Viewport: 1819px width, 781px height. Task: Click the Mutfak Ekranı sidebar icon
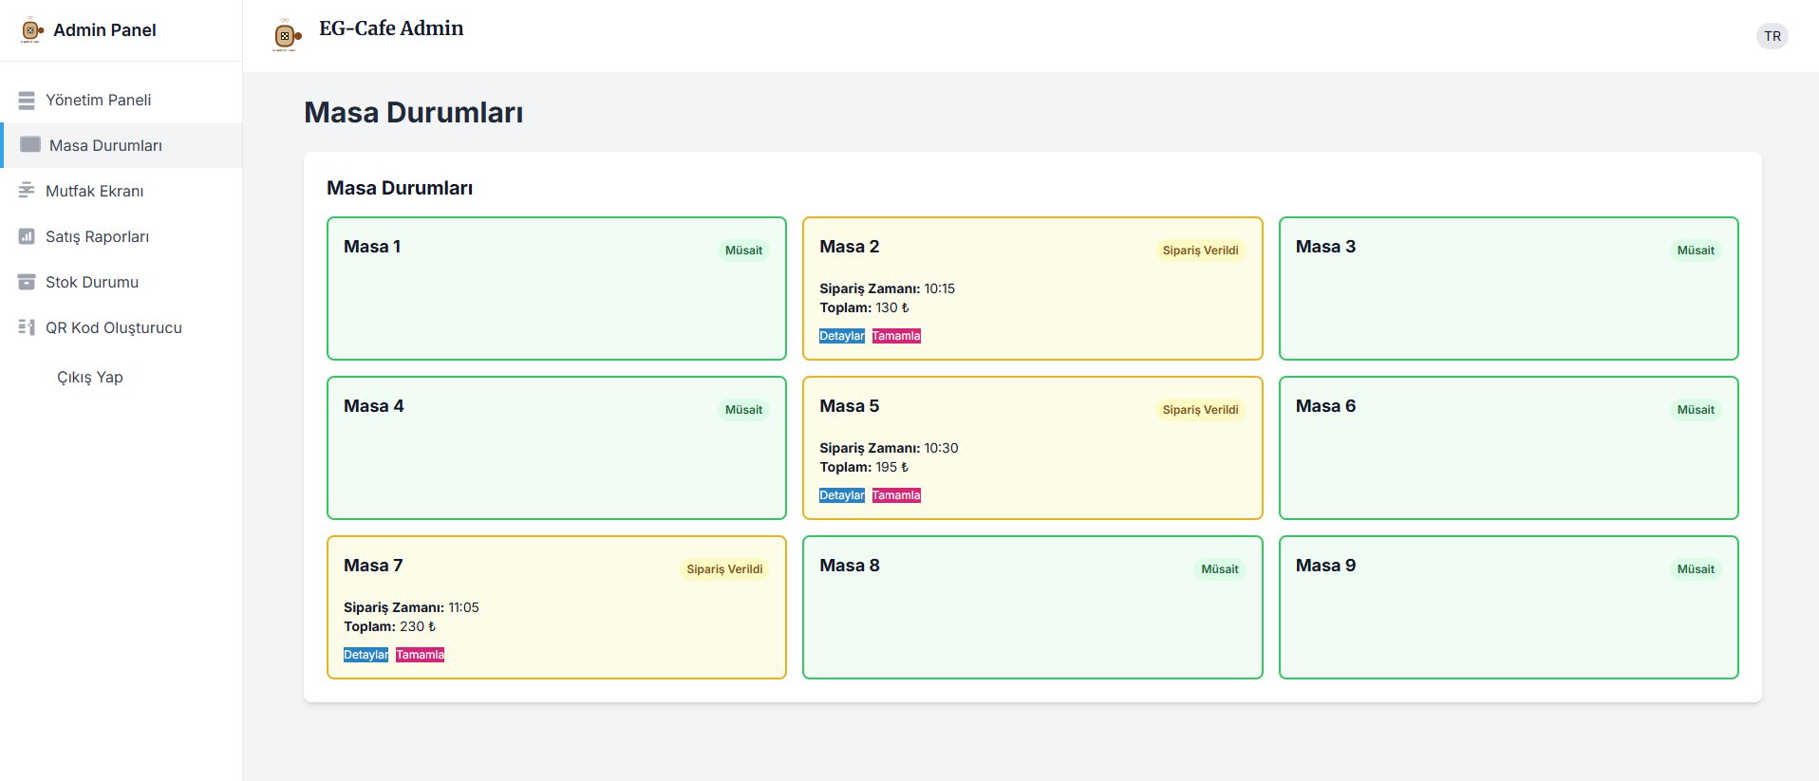pos(27,191)
